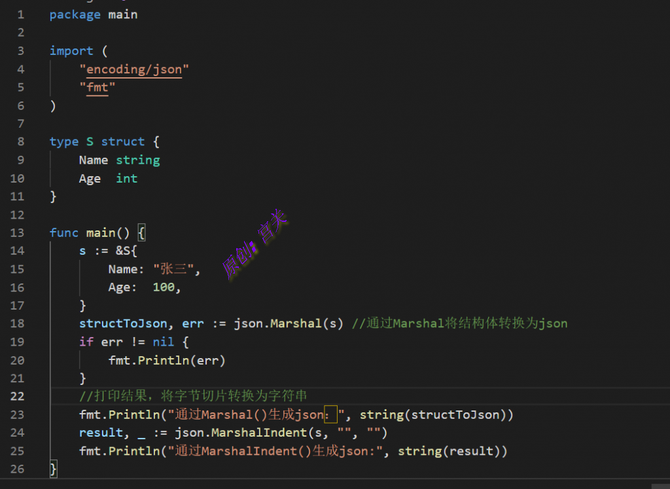Click line number 13 in the gutter
Viewport: 670px width, 489px height.
(17, 233)
